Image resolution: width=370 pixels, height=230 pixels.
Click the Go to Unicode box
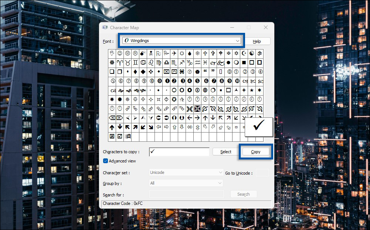tap(262, 173)
